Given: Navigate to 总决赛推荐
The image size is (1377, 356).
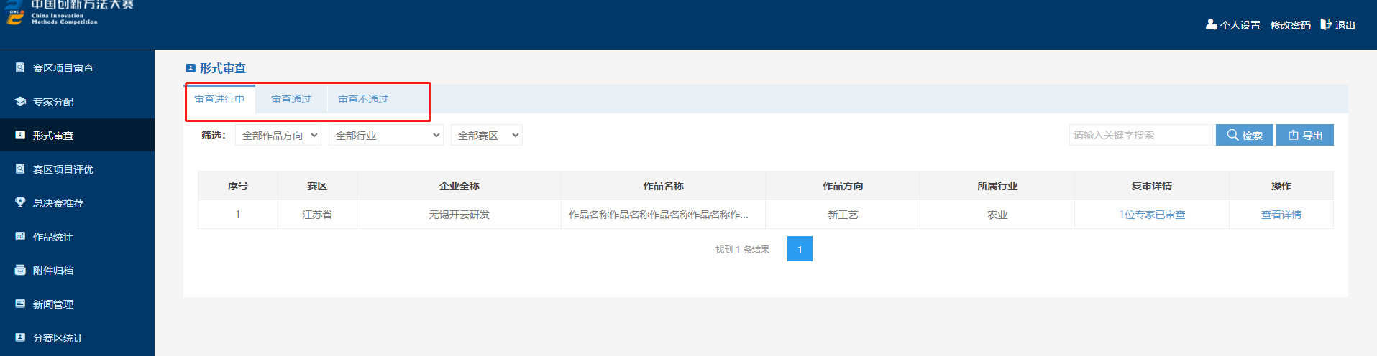Looking at the screenshot, I should (x=77, y=203).
